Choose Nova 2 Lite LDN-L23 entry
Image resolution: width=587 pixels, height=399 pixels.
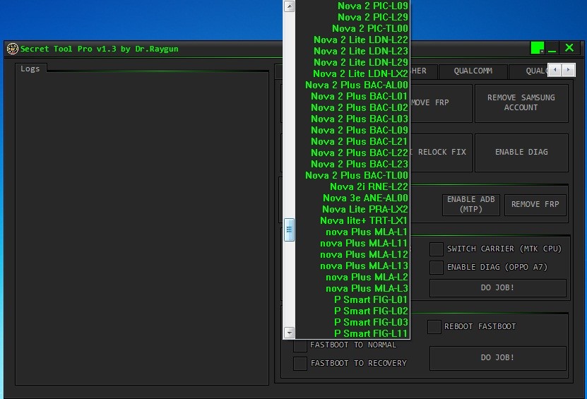click(x=352, y=51)
